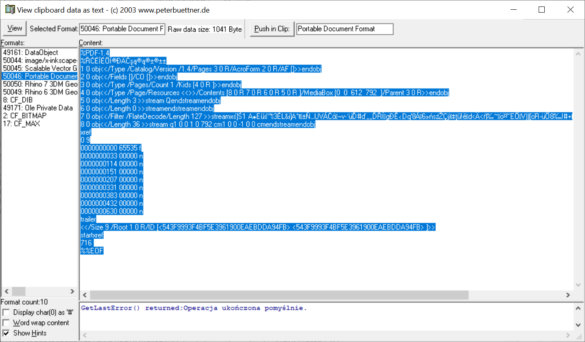Click the left arrow of the Formats scrollbar
This screenshot has width=585, height=342.
coord(6,291)
